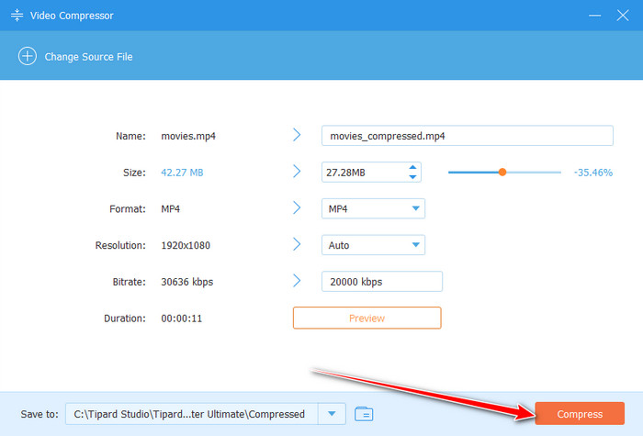Click the arrow icon beside Name row
The image size is (643, 436).
coord(297,135)
